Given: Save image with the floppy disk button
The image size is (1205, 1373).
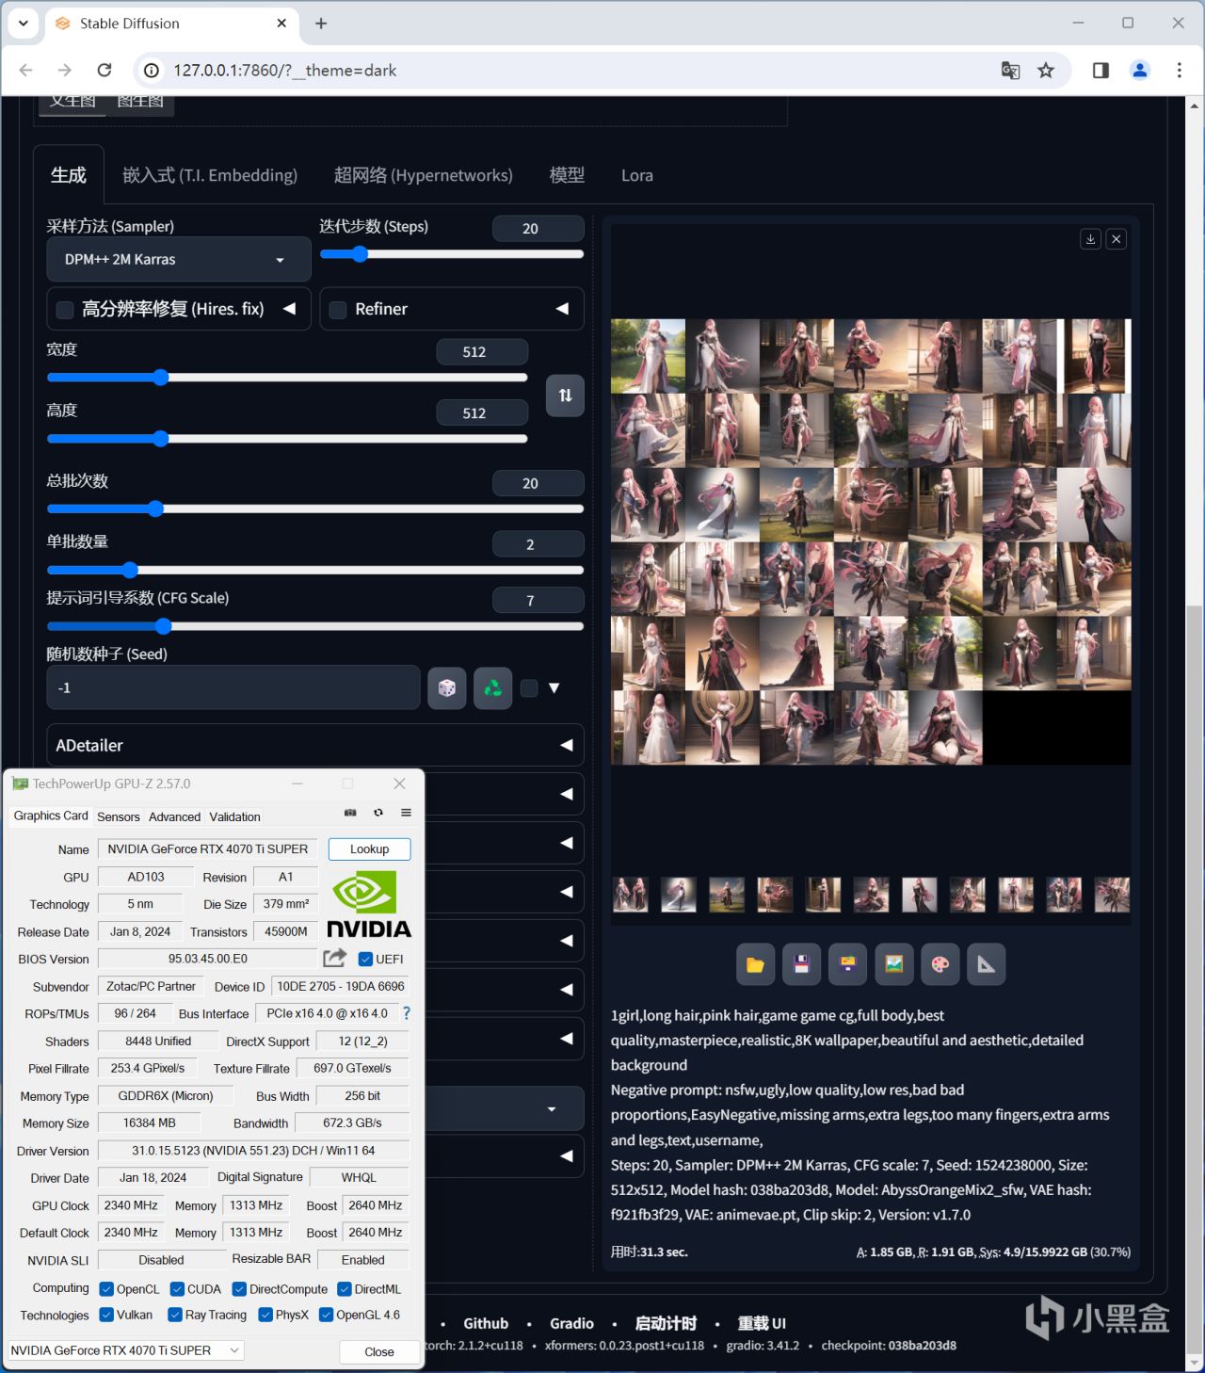Looking at the screenshot, I should point(801,964).
